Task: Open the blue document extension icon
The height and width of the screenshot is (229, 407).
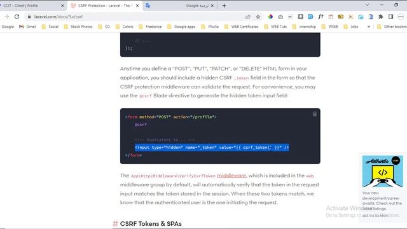Action: click(x=371, y=17)
